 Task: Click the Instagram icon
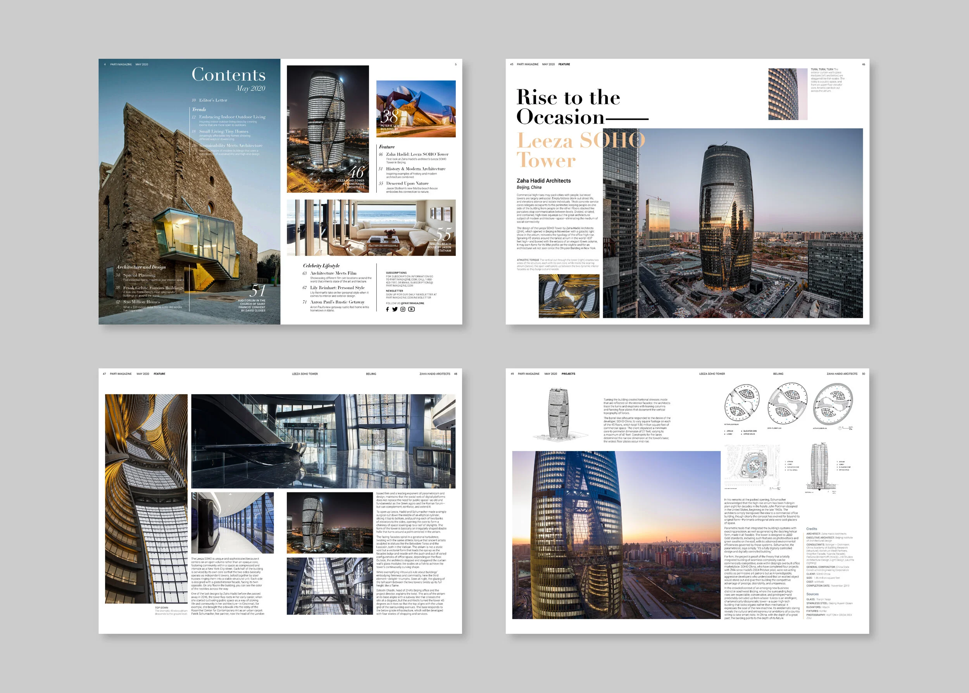[402, 309]
